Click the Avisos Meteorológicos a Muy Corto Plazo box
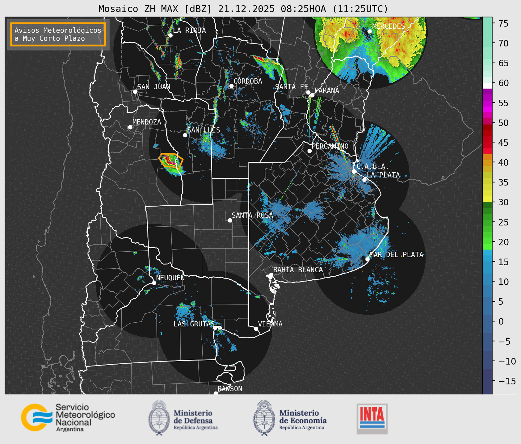The height and width of the screenshot is (444, 521). [x=58, y=34]
